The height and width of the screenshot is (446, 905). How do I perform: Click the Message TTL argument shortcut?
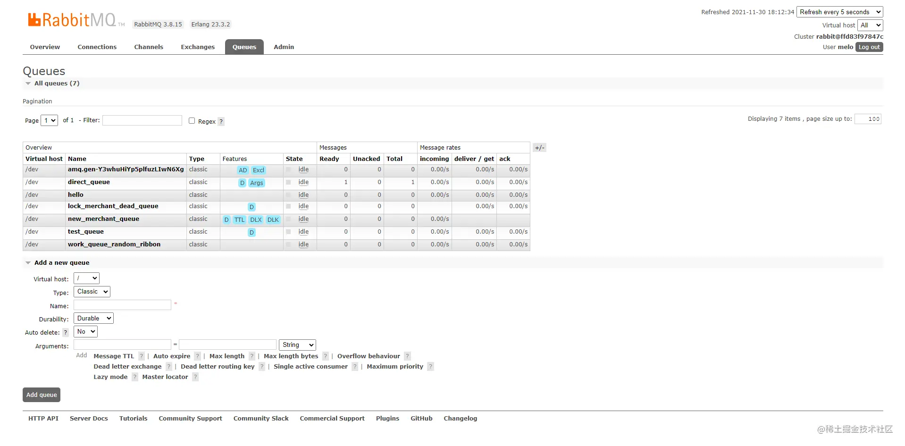pyautogui.click(x=114, y=356)
